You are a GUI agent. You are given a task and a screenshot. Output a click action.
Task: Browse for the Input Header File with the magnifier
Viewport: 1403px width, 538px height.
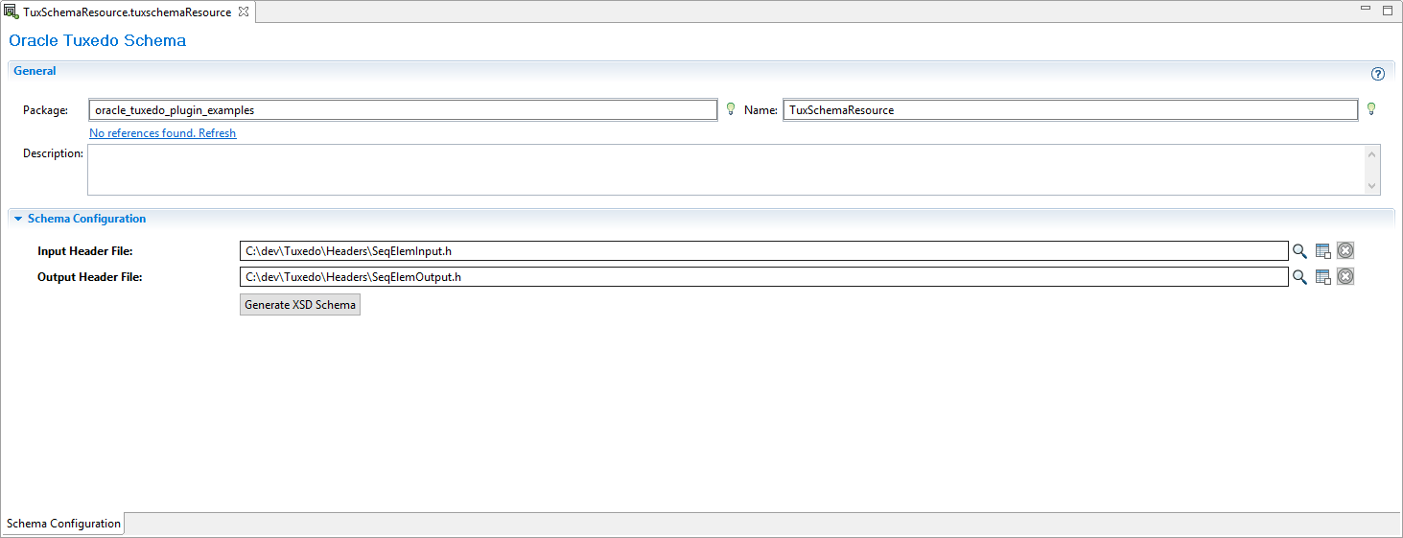1299,251
